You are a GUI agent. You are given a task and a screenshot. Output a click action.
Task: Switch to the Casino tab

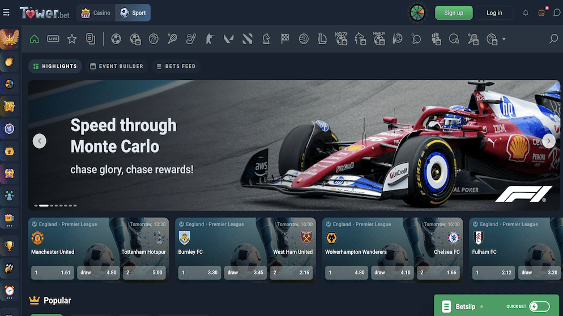pyautogui.click(x=96, y=13)
